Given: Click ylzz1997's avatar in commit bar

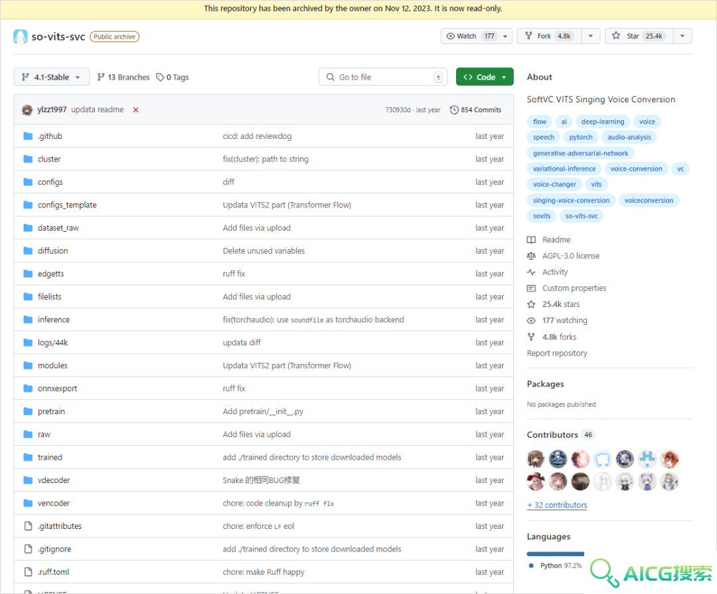Looking at the screenshot, I should [x=27, y=110].
